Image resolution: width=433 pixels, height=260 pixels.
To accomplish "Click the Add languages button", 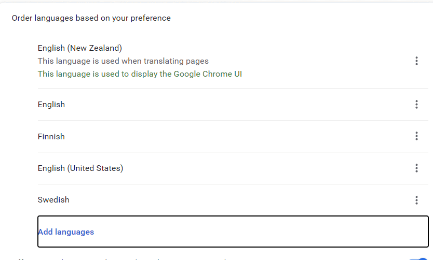I will click(66, 232).
